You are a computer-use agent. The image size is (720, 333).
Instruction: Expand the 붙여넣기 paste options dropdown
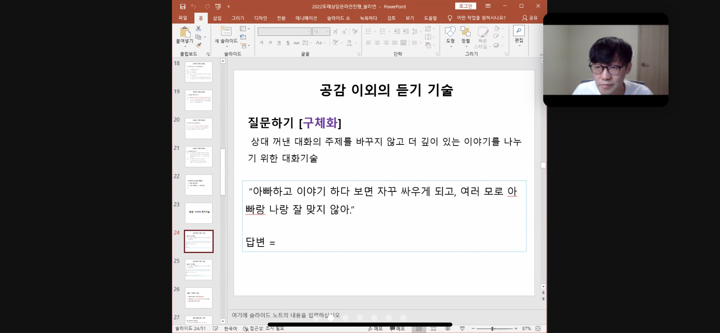[x=185, y=46]
